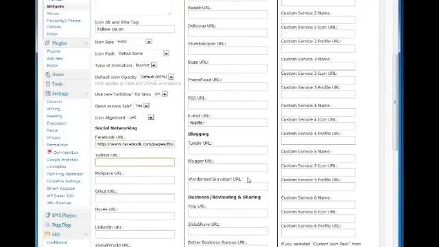The height and width of the screenshot is (247, 439).
Task: Click the Icon Alt and Title Tag field
Action: coord(135,29)
